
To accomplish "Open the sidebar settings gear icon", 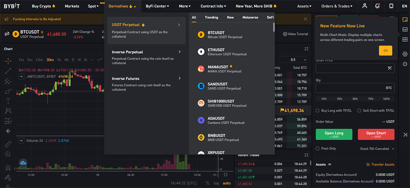I will coord(405,54).
